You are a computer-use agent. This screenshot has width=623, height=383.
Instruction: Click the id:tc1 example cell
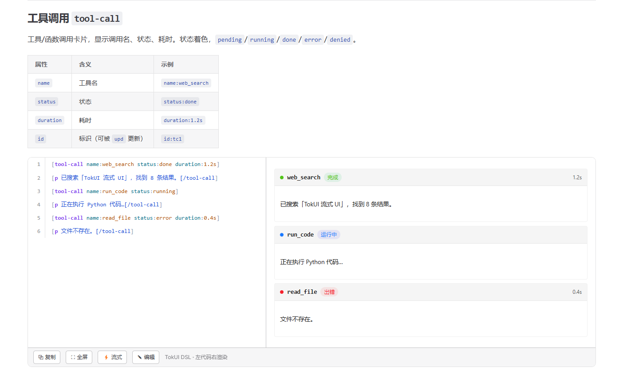click(x=186, y=139)
